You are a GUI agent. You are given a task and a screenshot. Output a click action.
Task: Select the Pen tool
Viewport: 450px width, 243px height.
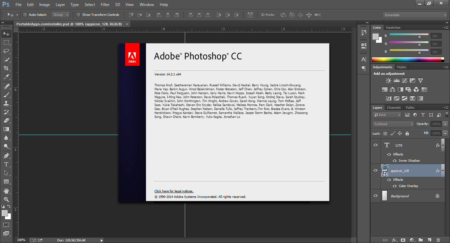[x=6, y=156]
